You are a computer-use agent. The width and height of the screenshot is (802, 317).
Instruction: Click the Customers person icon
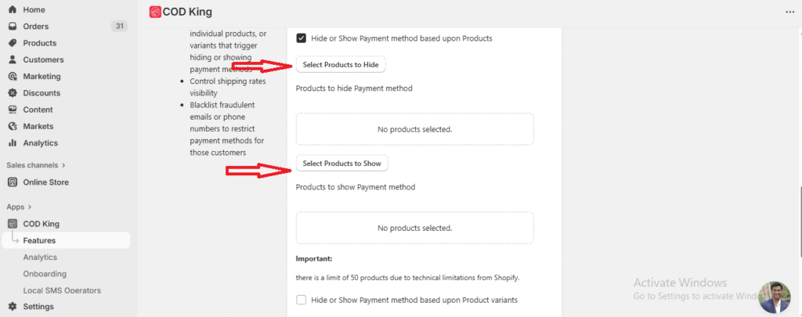(x=13, y=59)
